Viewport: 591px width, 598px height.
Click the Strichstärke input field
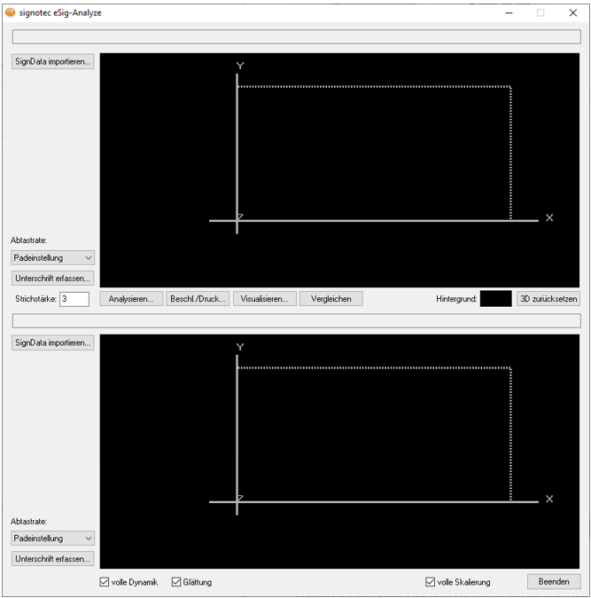click(x=74, y=299)
